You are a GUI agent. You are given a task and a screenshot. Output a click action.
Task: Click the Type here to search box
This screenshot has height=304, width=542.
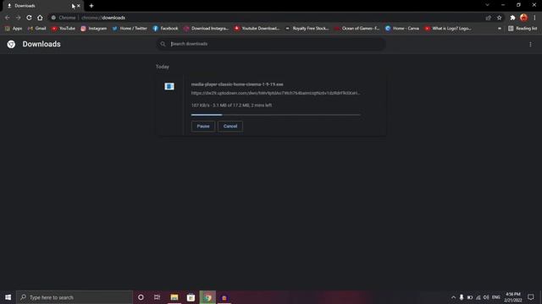(75, 297)
